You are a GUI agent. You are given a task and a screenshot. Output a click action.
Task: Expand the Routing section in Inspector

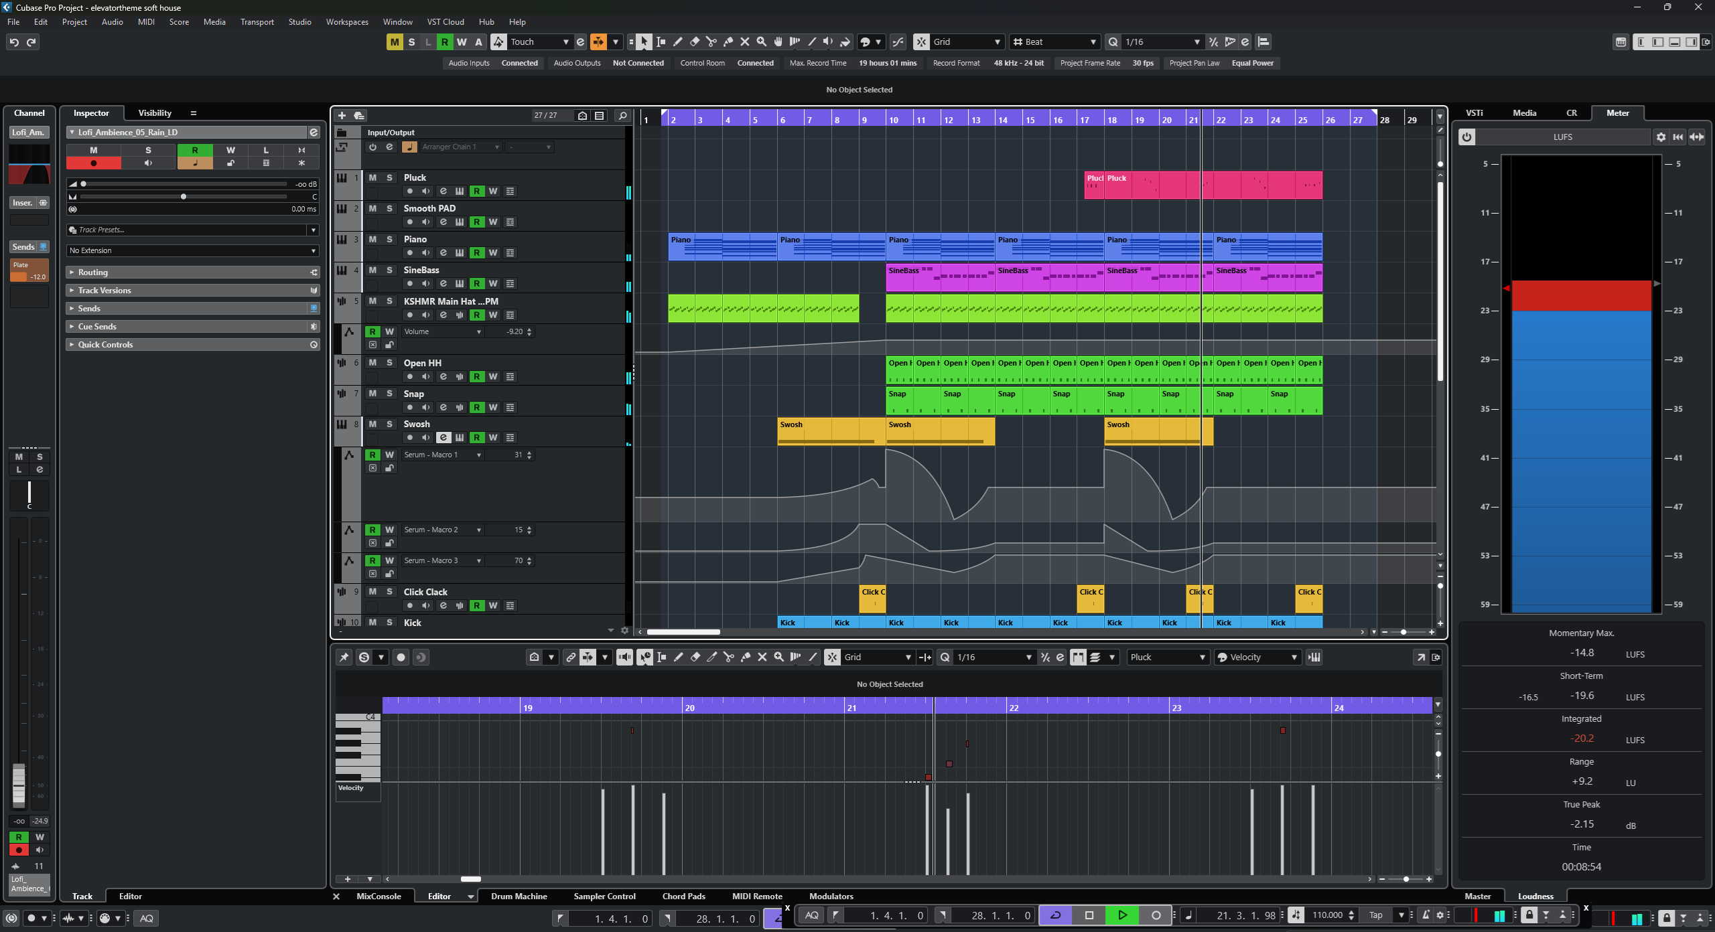pyautogui.click(x=92, y=273)
